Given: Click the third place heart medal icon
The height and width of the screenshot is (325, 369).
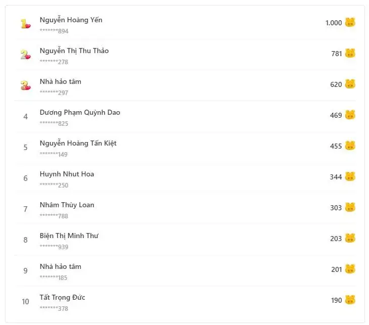Looking at the screenshot, I should 25,85.
